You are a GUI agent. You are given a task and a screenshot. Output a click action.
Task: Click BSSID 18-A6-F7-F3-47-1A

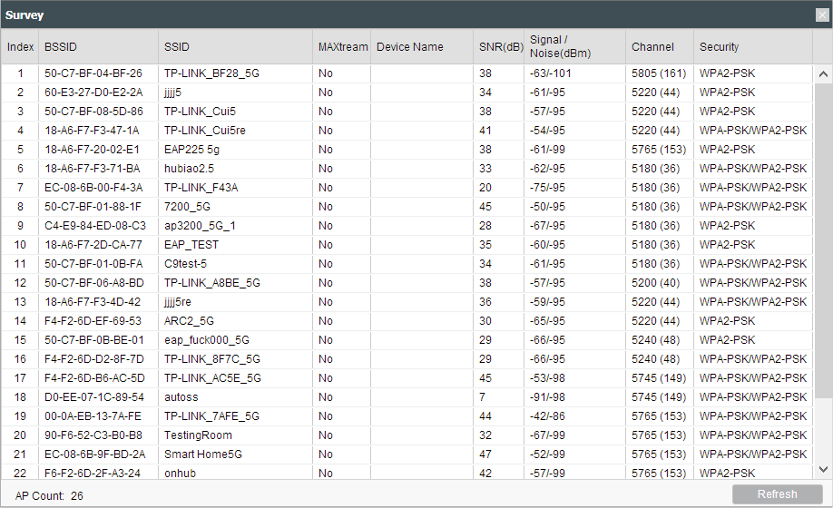pos(92,131)
